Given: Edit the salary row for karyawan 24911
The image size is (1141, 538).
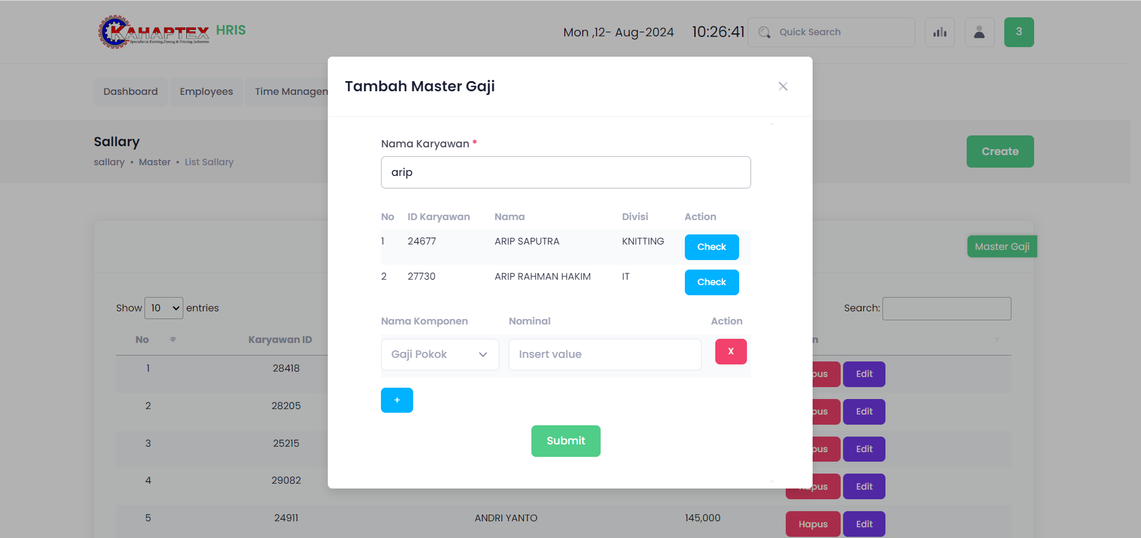Looking at the screenshot, I should click(863, 524).
